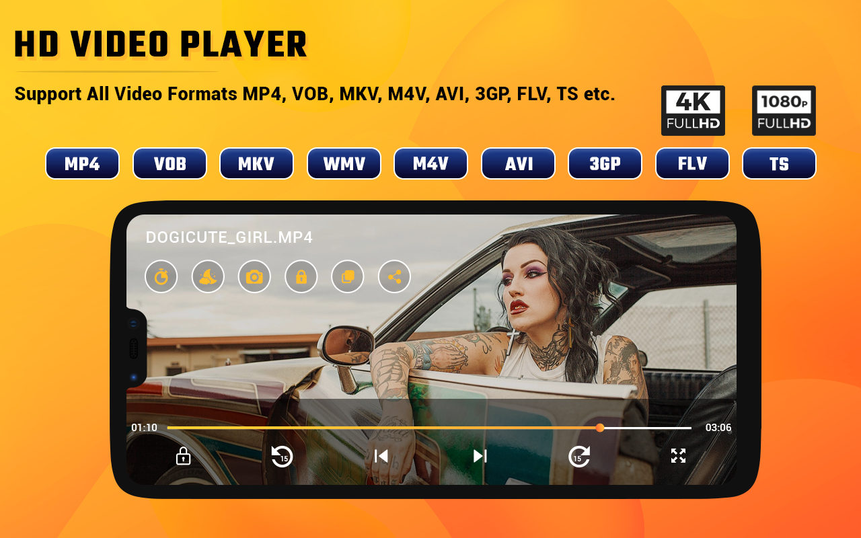The height and width of the screenshot is (538, 861).
Task: Forward 15 seconds
Action: [578, 456]
